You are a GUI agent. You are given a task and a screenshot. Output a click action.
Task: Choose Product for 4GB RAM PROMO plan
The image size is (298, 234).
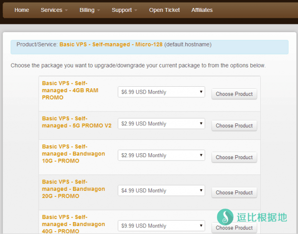pyautogui.click(x=234, y=94)
